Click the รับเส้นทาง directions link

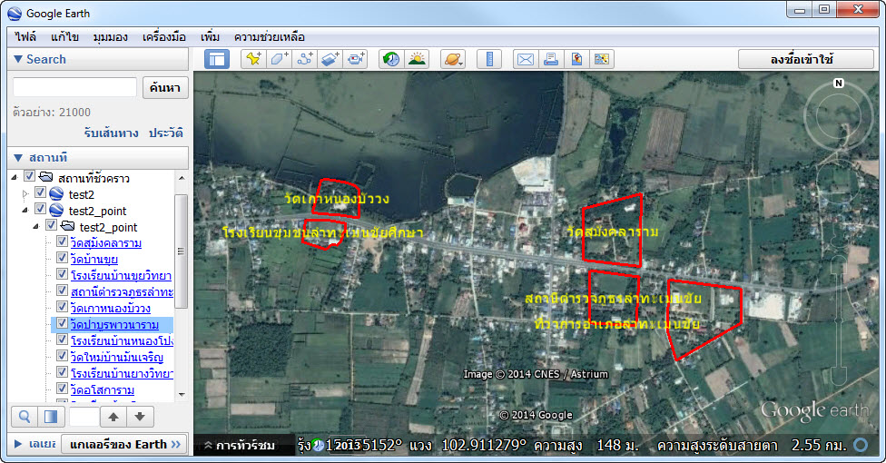[x=111, y=133]
